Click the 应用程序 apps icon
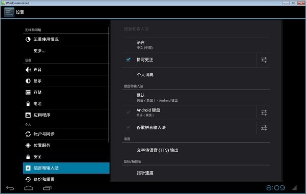This screenshot has height=194, width=306. 28,115
